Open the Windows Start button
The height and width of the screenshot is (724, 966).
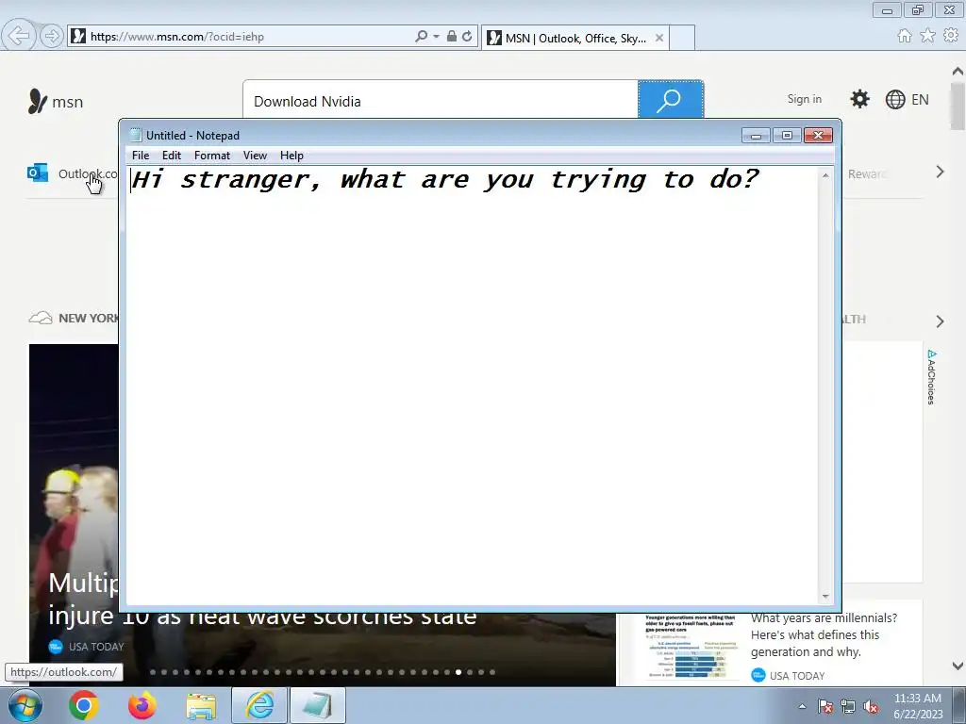[x=25, y=705]
